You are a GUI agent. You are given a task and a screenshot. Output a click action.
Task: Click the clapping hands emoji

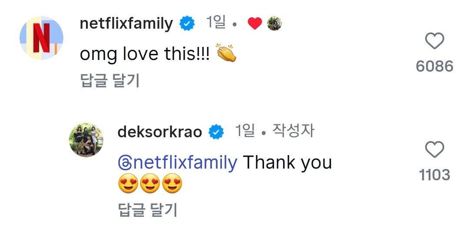(x=226, y=54)
